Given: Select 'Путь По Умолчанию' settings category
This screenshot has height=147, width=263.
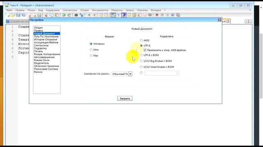Looking at the screenshot, I should 46,36.
